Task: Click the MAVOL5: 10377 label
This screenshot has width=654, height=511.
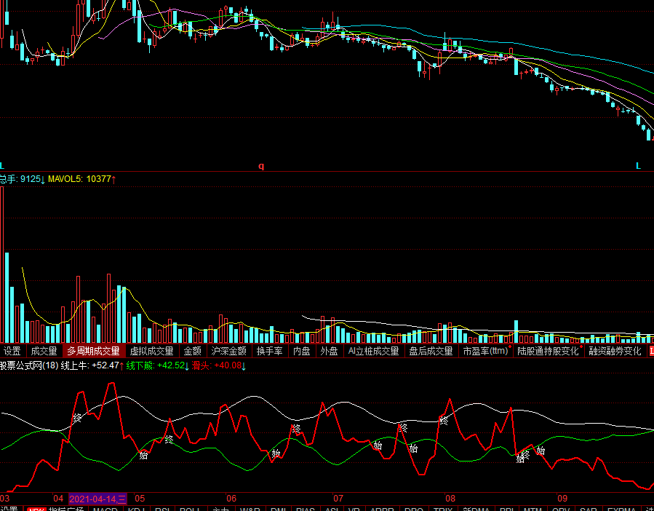Action: pos(81,179)
